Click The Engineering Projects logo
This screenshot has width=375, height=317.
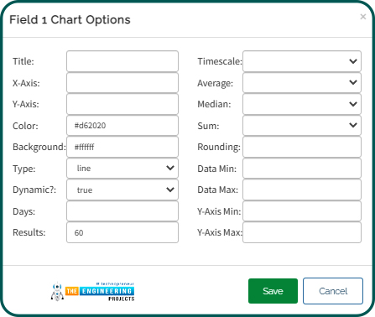pos(92,291)
